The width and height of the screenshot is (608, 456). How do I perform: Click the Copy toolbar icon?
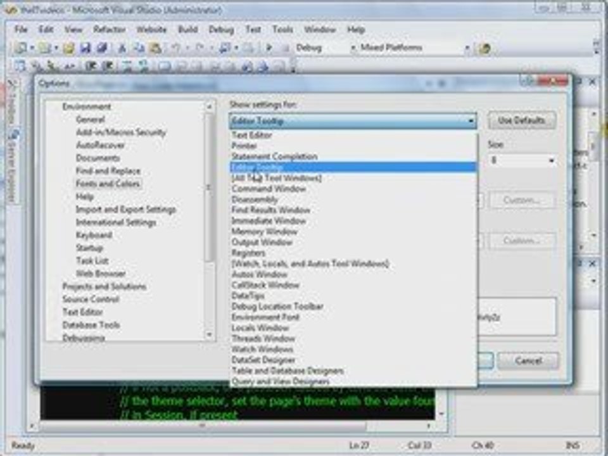pyautogui.click(x=139, y=47)
